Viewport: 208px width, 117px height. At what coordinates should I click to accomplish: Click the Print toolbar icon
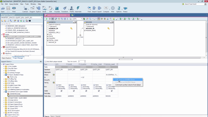(x=14, y=9)
